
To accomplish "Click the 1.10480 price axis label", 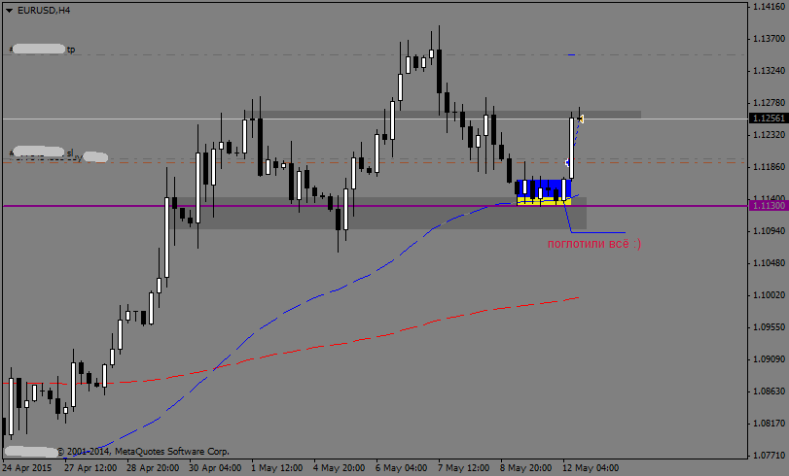I will click(x=769, y=263).
